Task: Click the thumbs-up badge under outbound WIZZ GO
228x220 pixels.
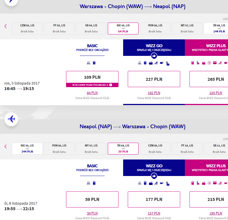Action: 154,56
